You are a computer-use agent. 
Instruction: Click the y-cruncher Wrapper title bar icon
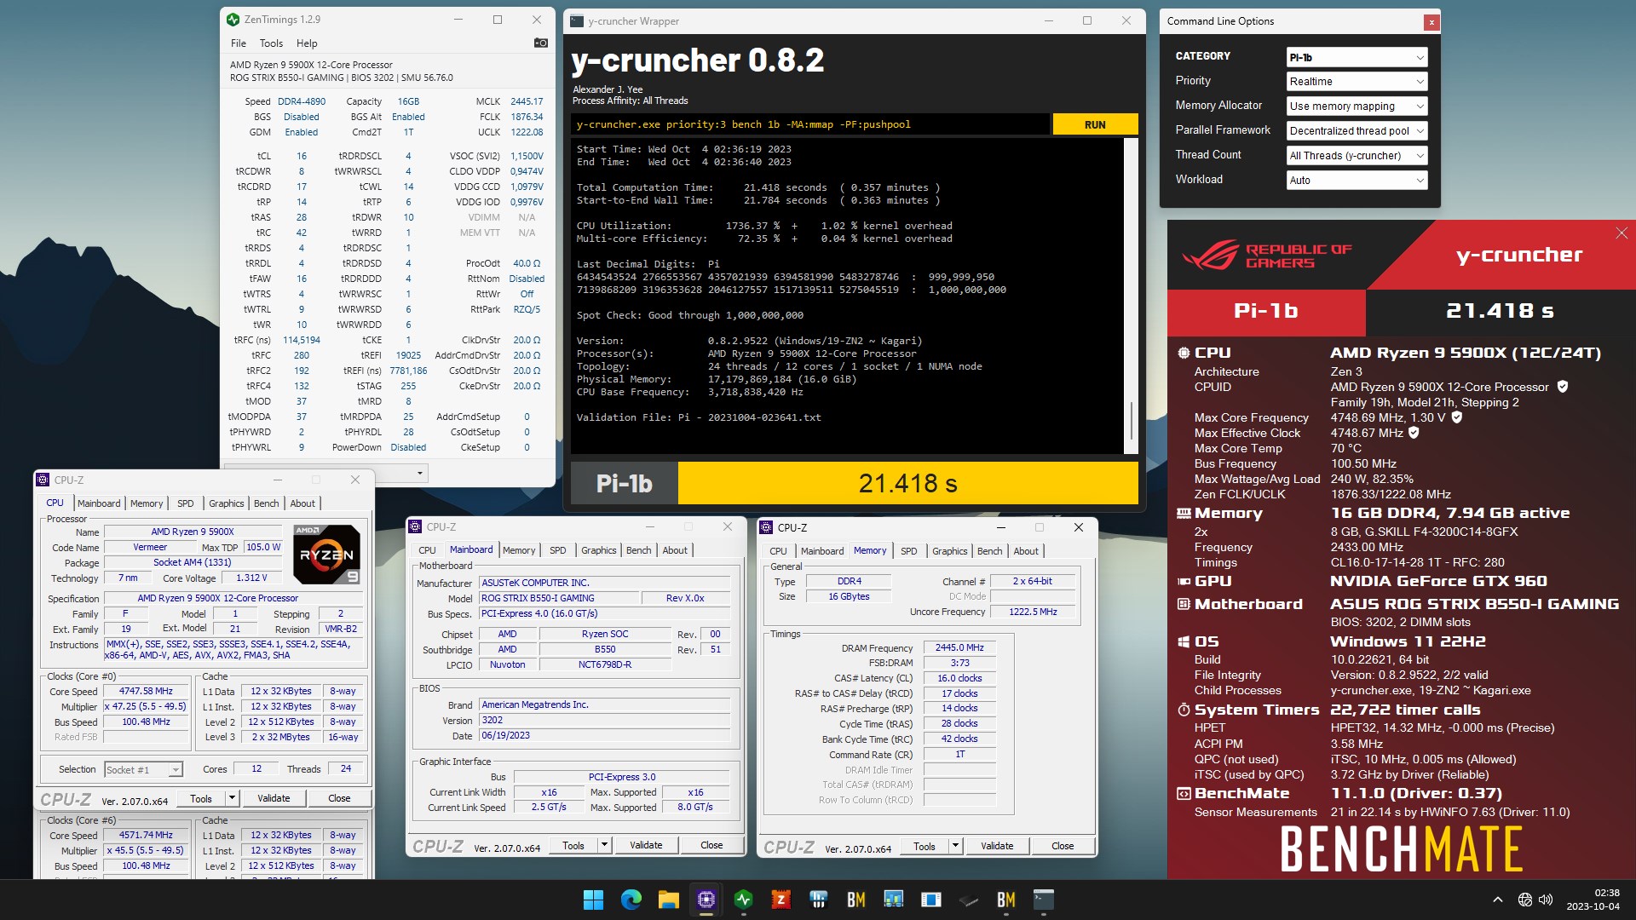577,20
